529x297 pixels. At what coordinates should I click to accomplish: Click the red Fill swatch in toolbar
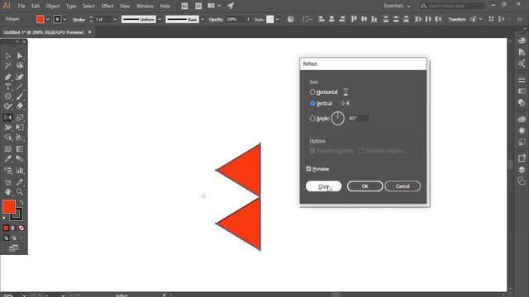coord(9,206)
